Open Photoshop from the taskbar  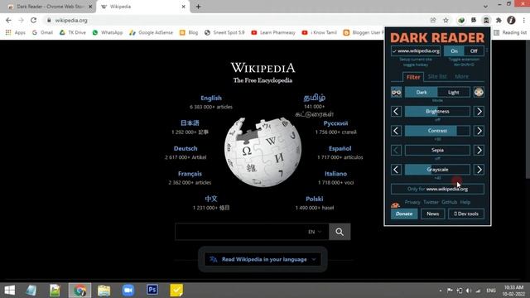(x=152, y=291)
